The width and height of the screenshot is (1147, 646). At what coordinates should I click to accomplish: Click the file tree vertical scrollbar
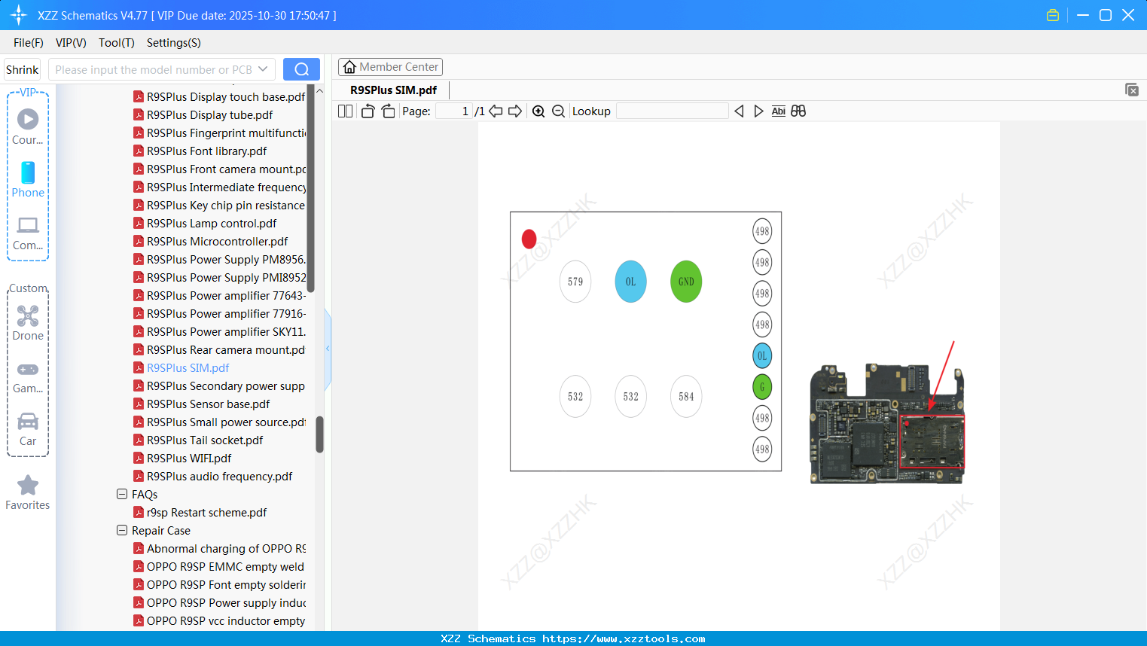click(319, 434)
